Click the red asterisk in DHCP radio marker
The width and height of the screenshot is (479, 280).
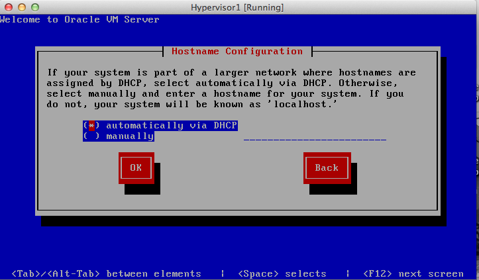click(x=91, y=125)
